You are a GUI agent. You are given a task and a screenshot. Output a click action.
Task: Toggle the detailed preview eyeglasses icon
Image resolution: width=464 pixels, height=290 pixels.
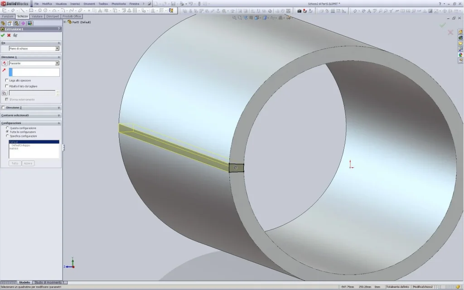tap(15, 35)
